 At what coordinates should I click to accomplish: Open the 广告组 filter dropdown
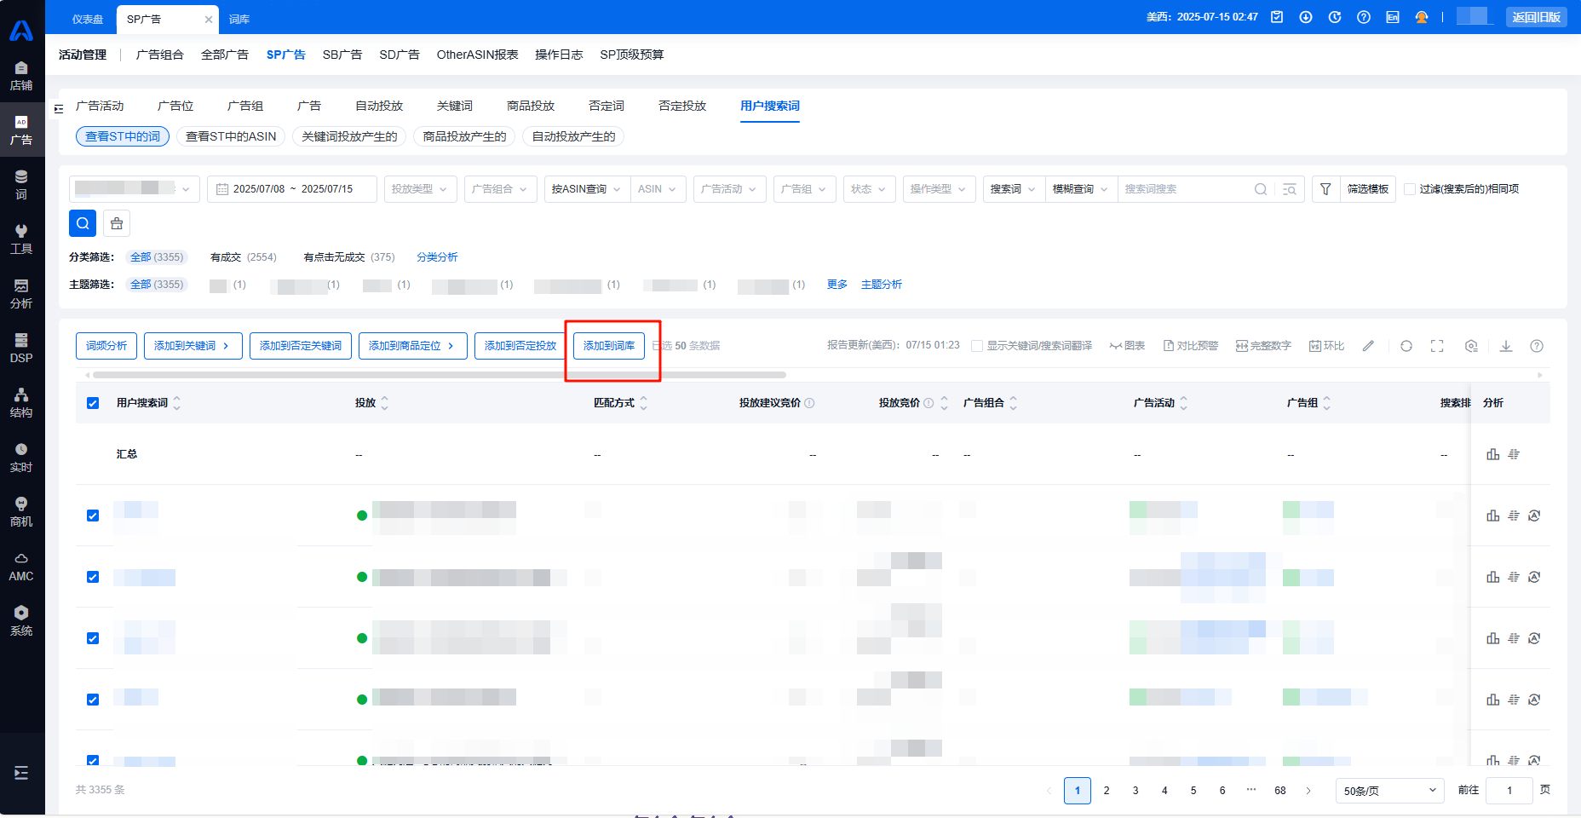(805, 189)
